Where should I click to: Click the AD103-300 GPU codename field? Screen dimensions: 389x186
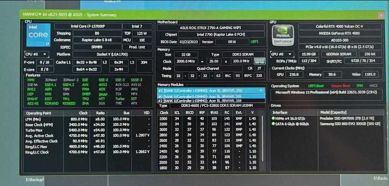340,40
